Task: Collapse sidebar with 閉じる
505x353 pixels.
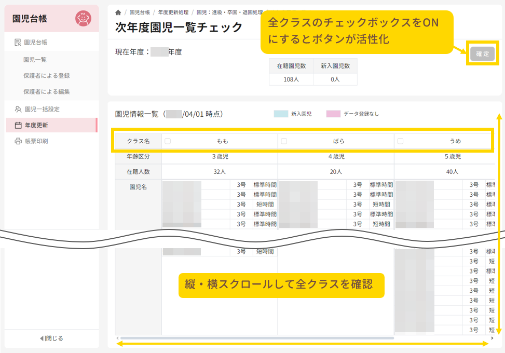Action: click(x=51, y=338)
